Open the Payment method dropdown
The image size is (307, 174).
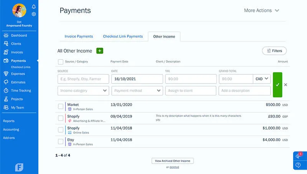[x=137, y=91]
